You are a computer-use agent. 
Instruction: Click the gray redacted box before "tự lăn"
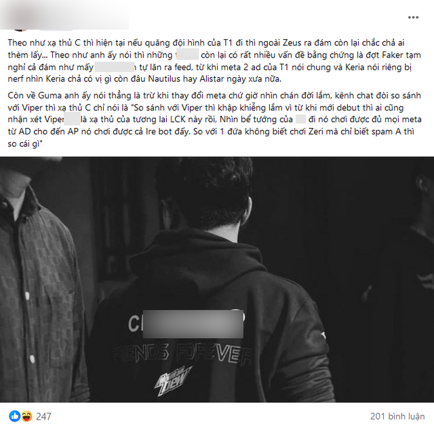pos(115,67)
